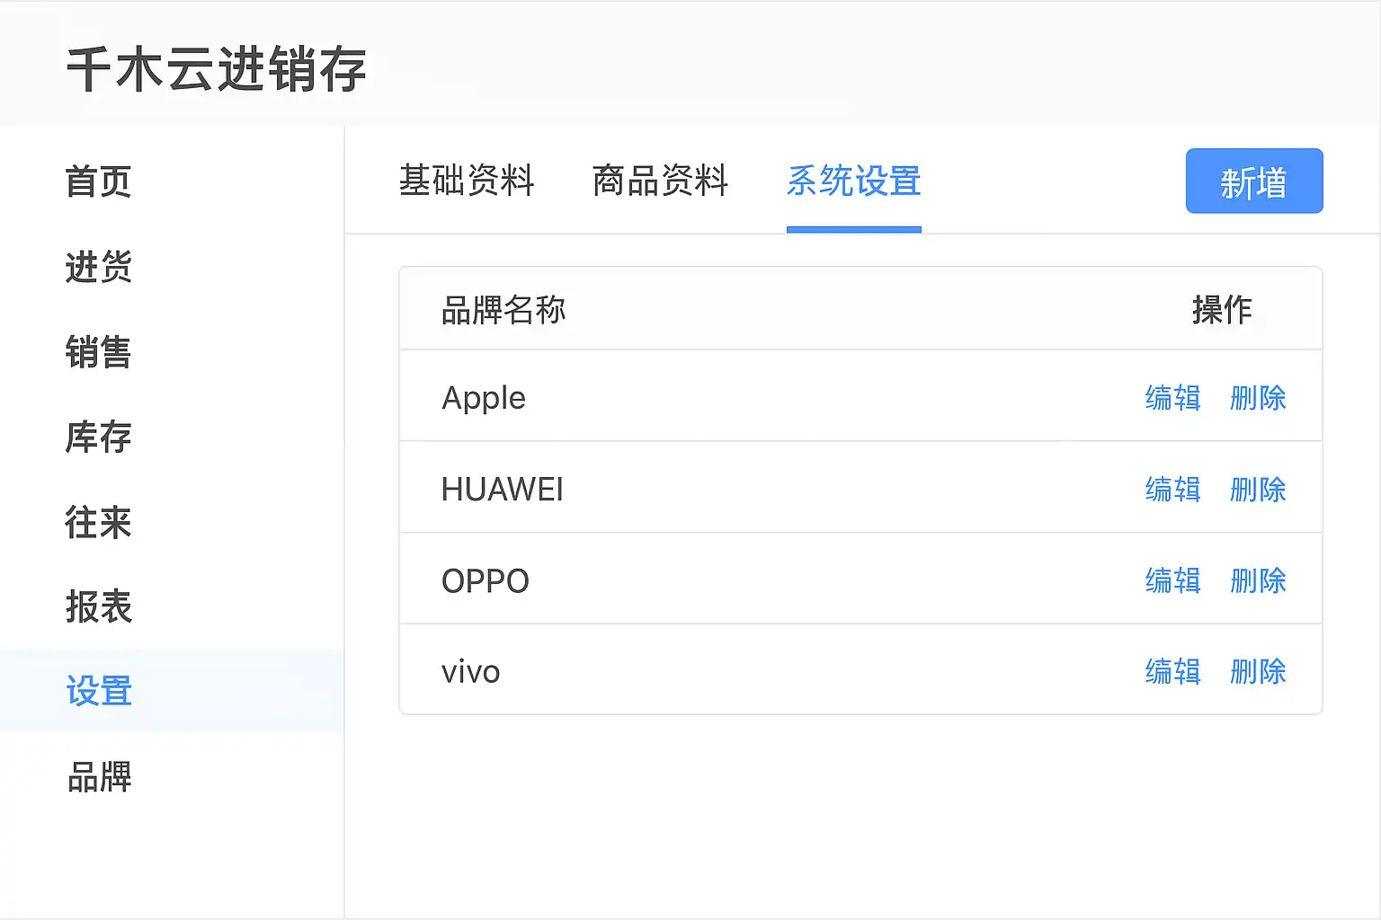1381x920 pixels.
Task: Open 品牌 in the sidebar menu
Action: click(x=99, y=777)
